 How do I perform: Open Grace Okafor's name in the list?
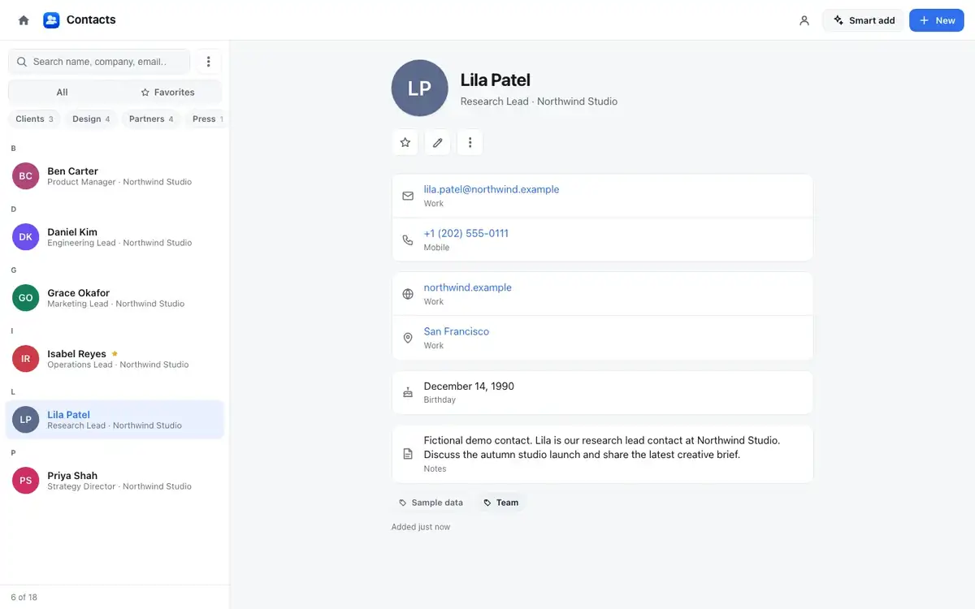pos(78,293)
